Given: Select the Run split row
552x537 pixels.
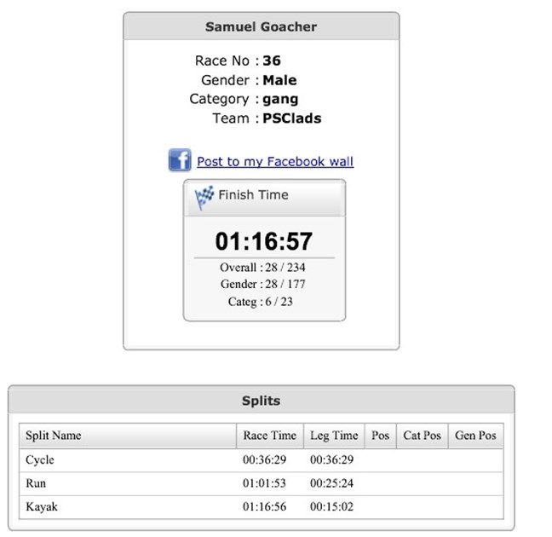Looking at the screenshot, I should coord(36,483).
